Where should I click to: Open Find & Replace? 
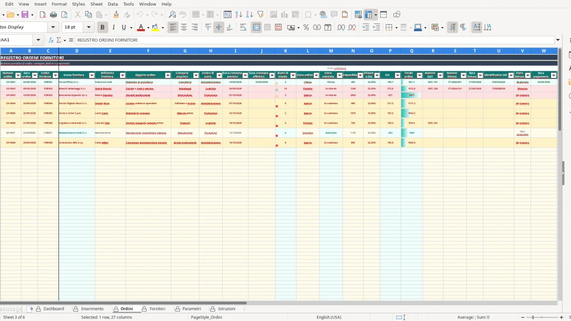[172, 15]
